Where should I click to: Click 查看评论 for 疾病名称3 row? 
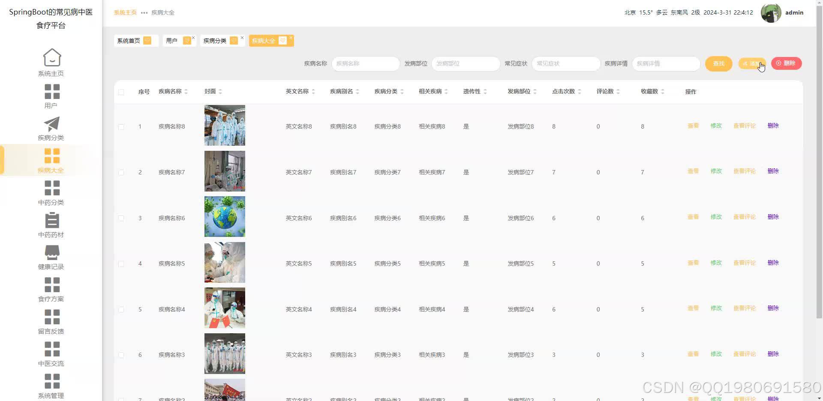[x=745, y=354]
